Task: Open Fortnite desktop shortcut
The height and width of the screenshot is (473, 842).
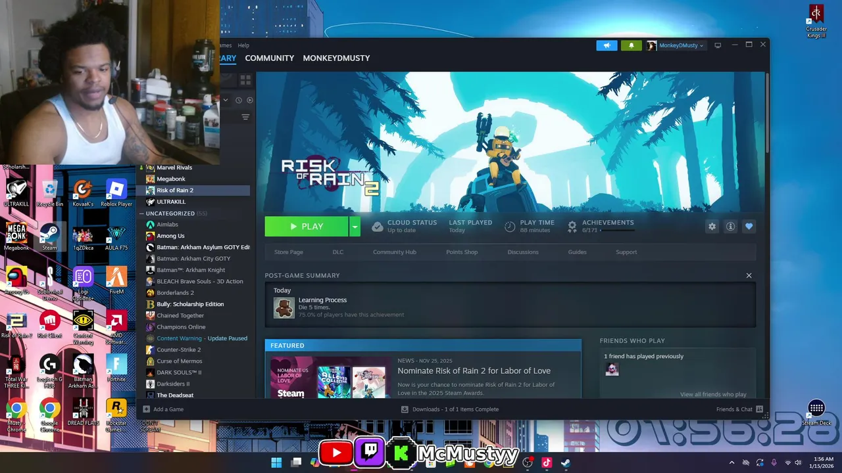Action: tap(116, 368)
